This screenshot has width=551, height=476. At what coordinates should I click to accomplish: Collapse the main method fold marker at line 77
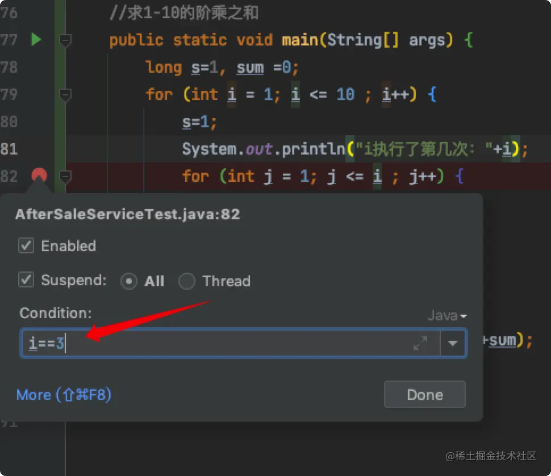tap(65, 40)
